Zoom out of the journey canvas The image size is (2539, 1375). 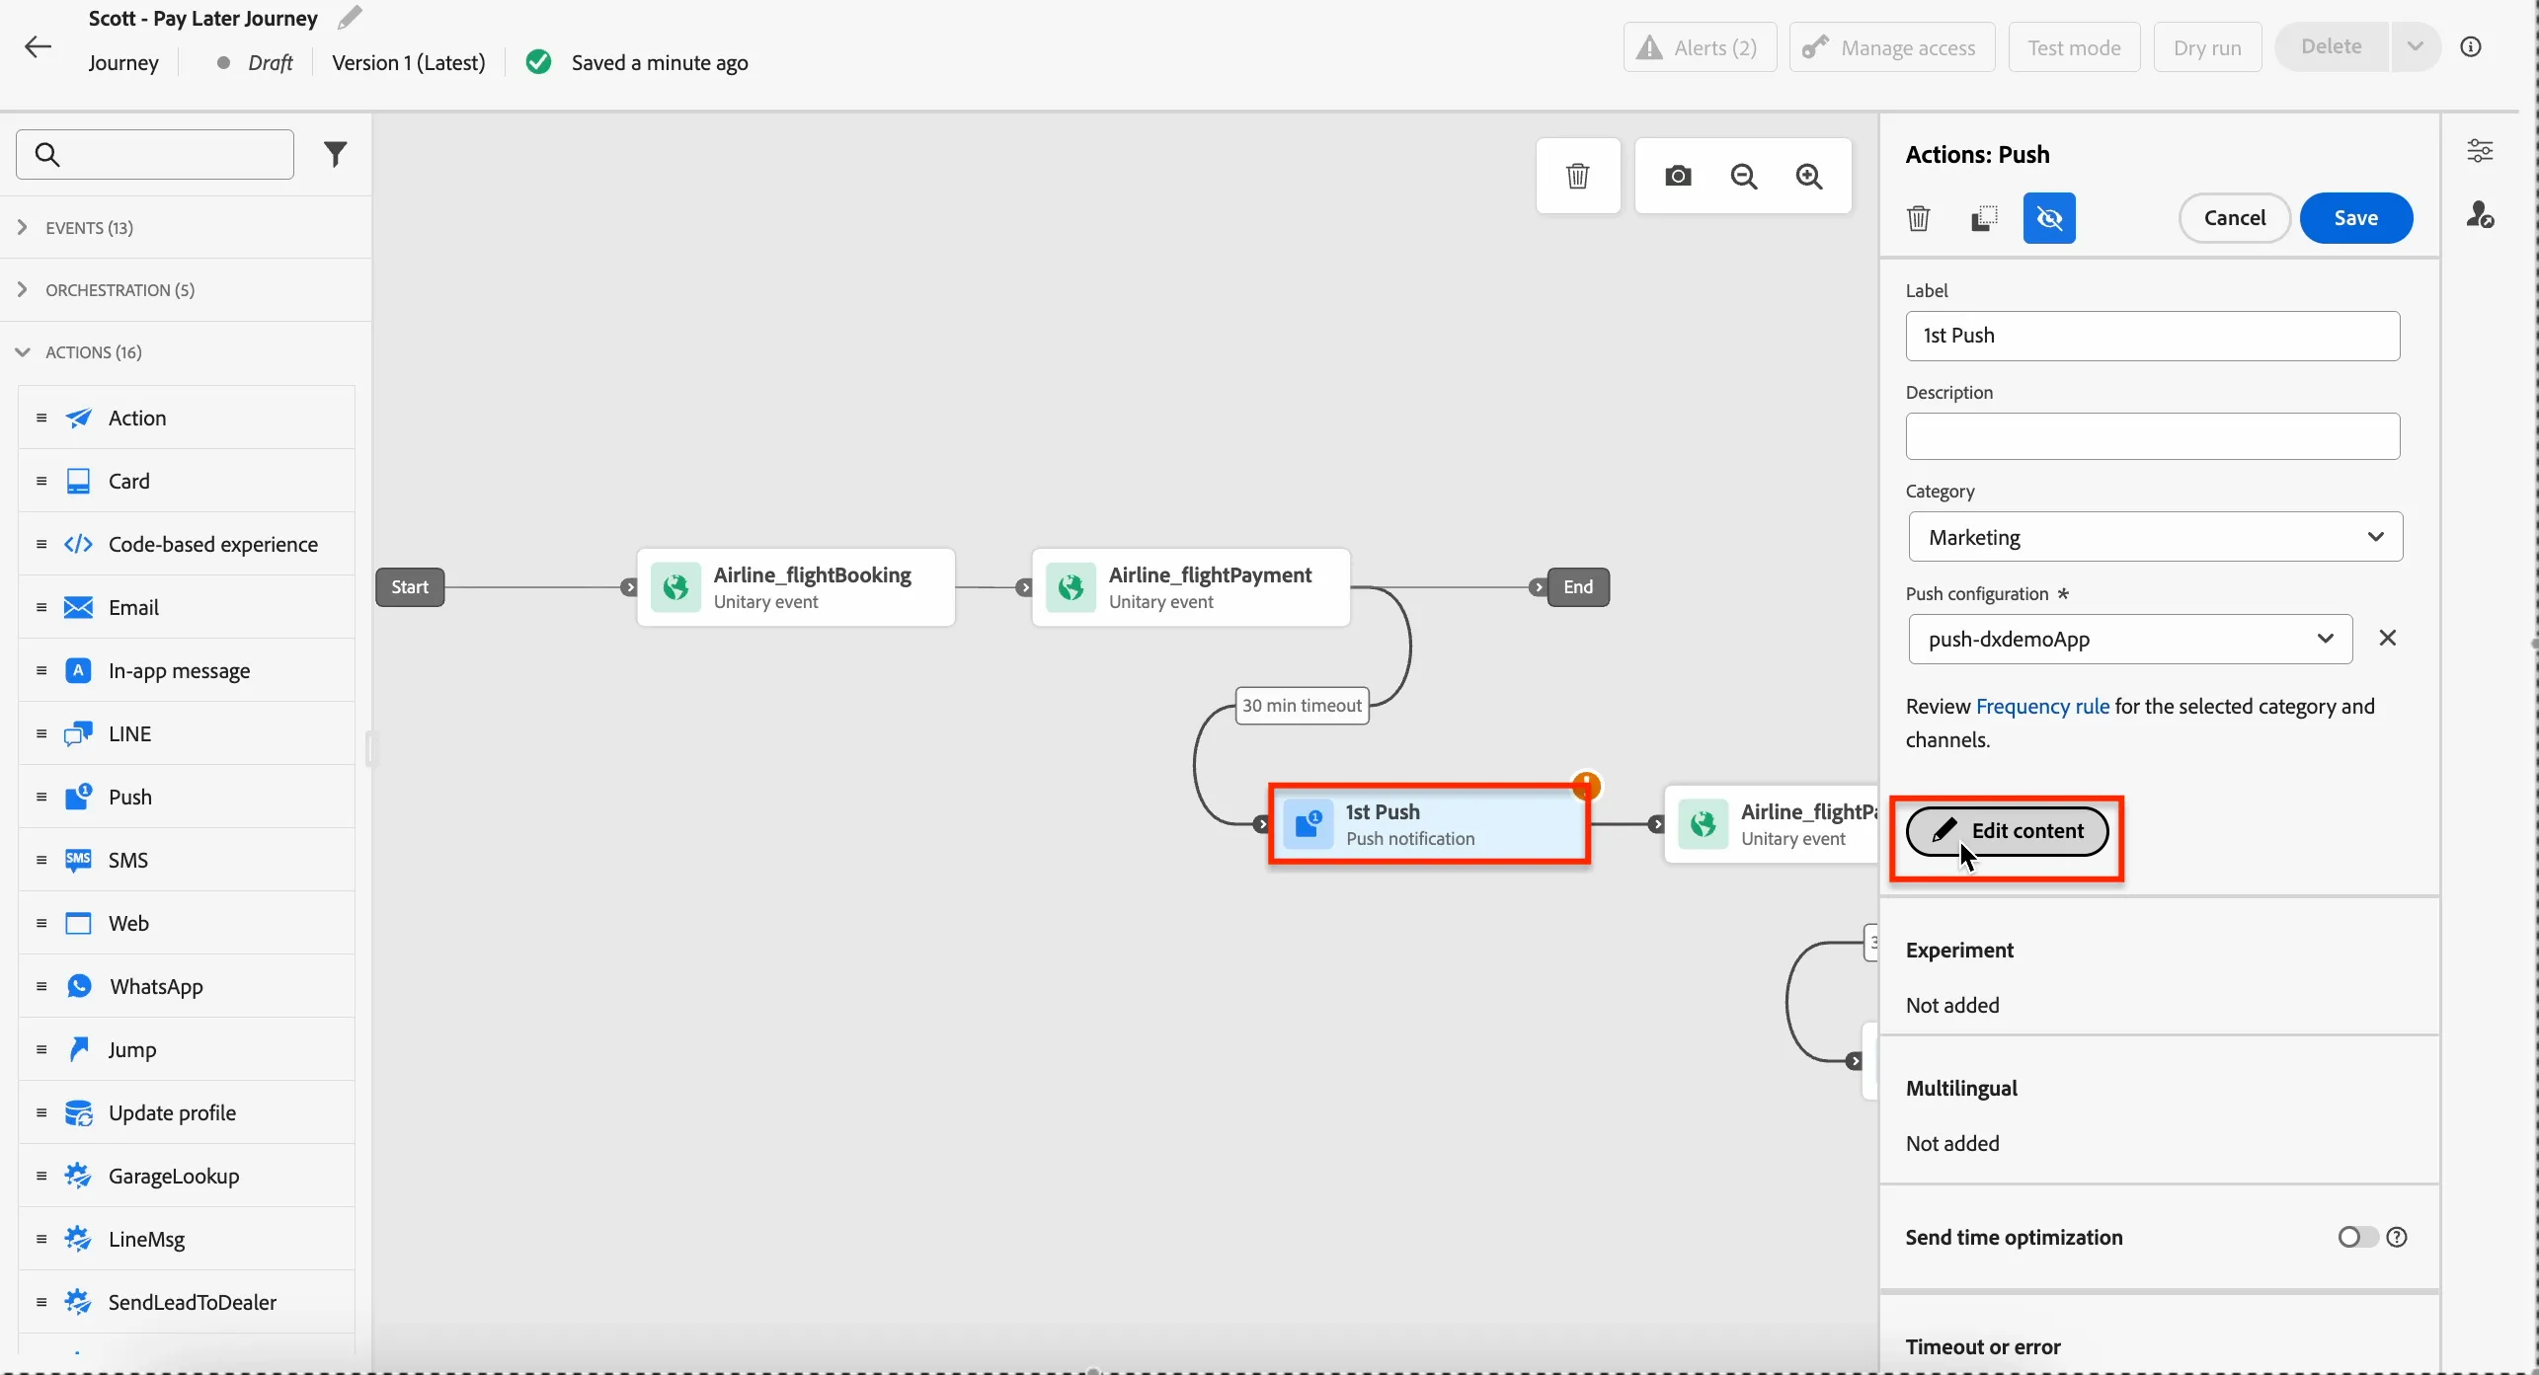coord(1744,176)
